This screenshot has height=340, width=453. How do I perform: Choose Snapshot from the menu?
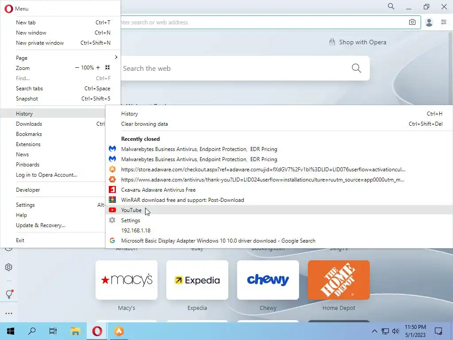coord(60,99)
